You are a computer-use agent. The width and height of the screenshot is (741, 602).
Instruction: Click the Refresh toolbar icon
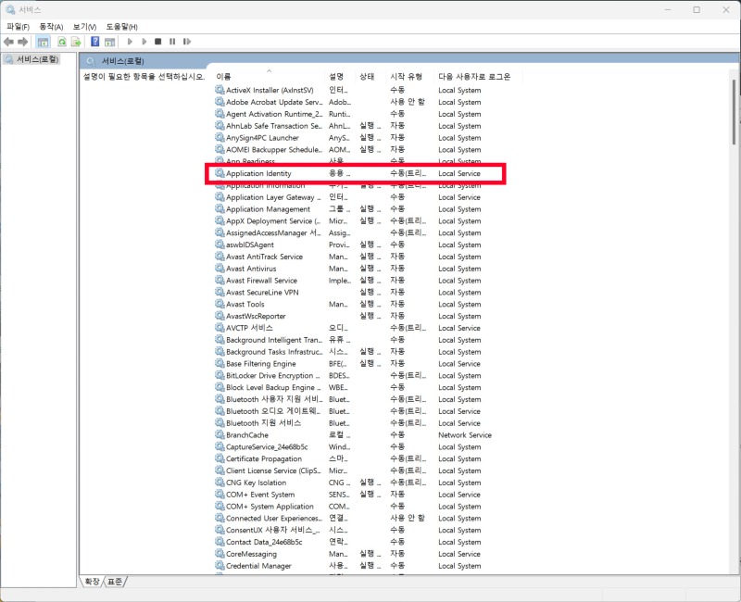[62, 42]
